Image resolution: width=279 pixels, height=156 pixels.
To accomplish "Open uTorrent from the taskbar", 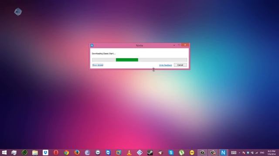I will [x=181, y=153].
